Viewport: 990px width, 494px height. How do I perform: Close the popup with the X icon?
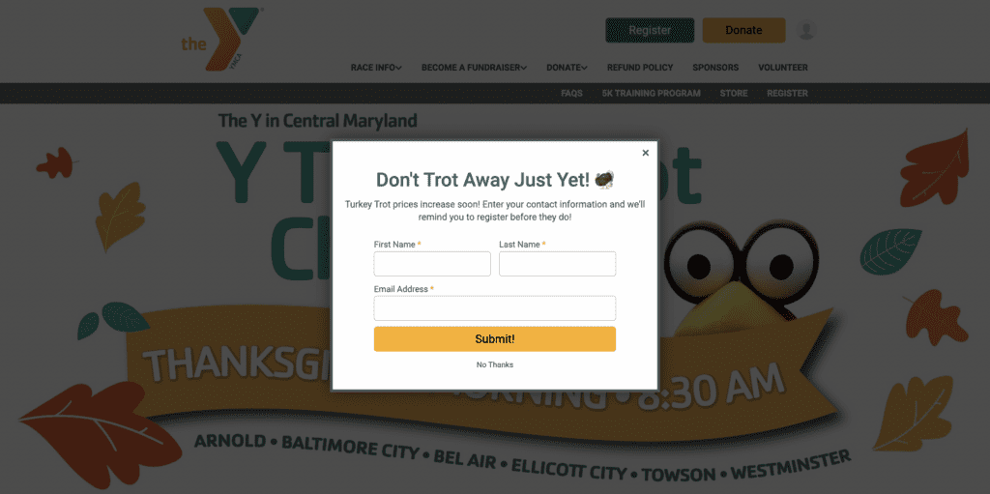[x=645, y=153]
